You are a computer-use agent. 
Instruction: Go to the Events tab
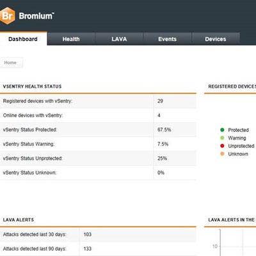pyautogui.click(x=168, y=39)
